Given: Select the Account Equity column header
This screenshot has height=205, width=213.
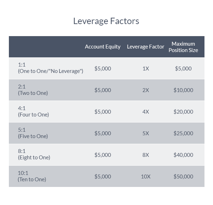Looking at the screenshot, I should tap(103, 47).
